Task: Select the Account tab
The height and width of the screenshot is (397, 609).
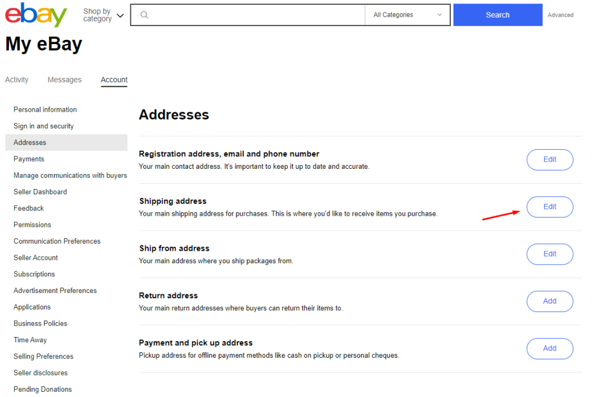Action: (114, 80)
